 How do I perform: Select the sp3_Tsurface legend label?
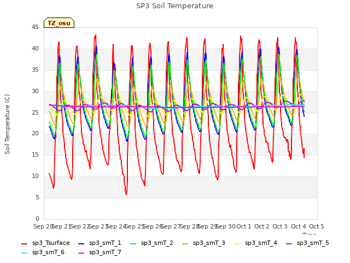pos(51,243)
